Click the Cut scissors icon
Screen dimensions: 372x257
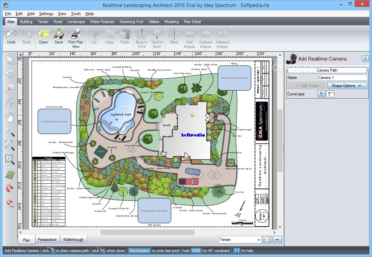coord(94,34)
